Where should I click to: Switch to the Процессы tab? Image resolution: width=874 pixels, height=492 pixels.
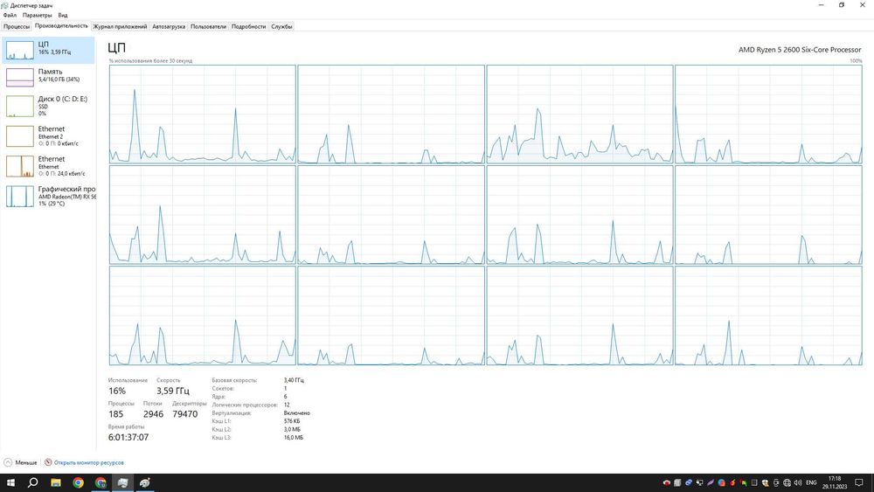(x=16, y=26)
